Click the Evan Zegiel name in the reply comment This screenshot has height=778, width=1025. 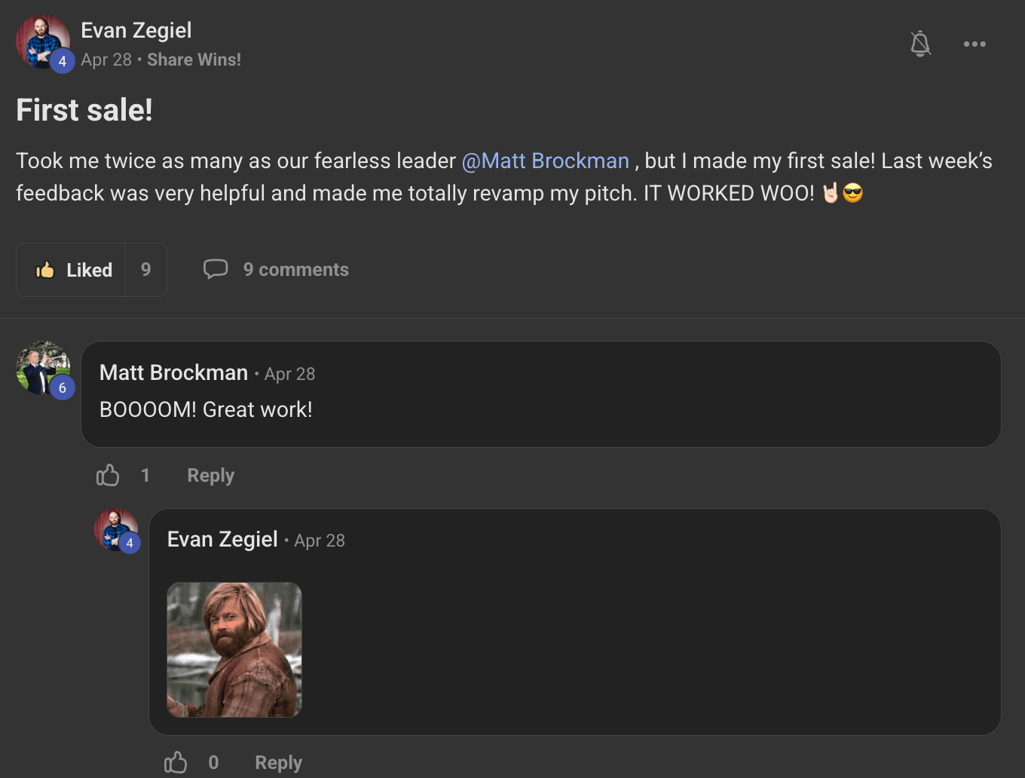[x=222, y=539]
